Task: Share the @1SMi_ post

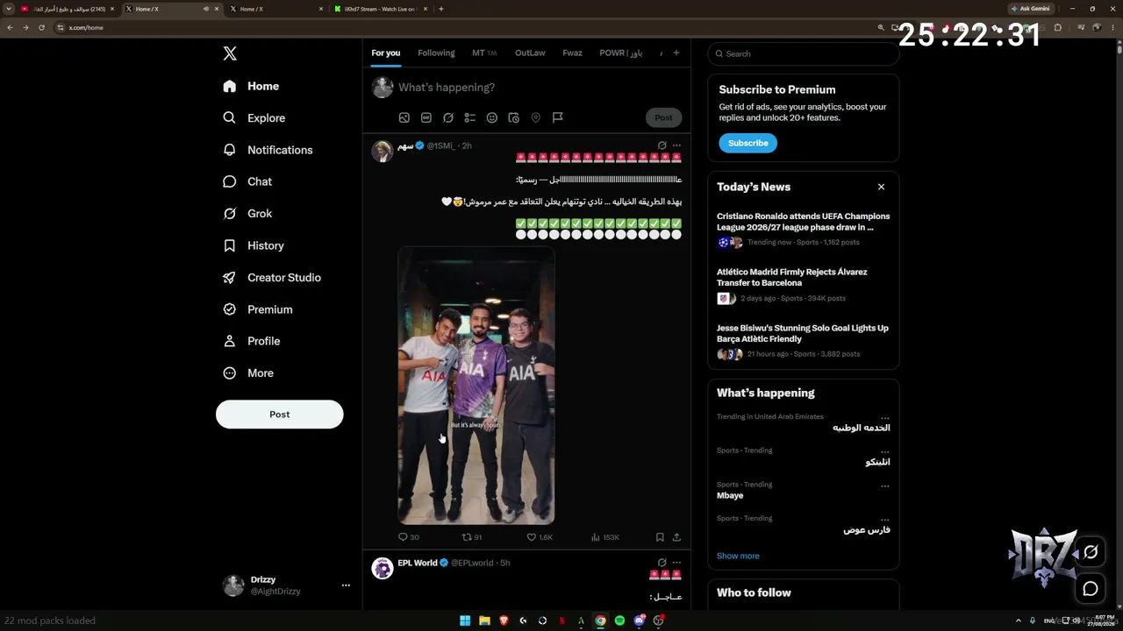Action: (x=676, y=537)
